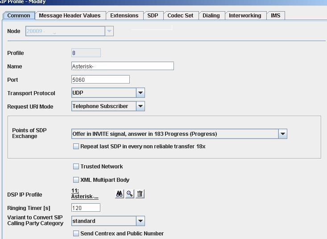Open the Points of SDP Exchange dropdown
Image resolution: width=327 pixels, height=239 pixels.
(282, 134)
